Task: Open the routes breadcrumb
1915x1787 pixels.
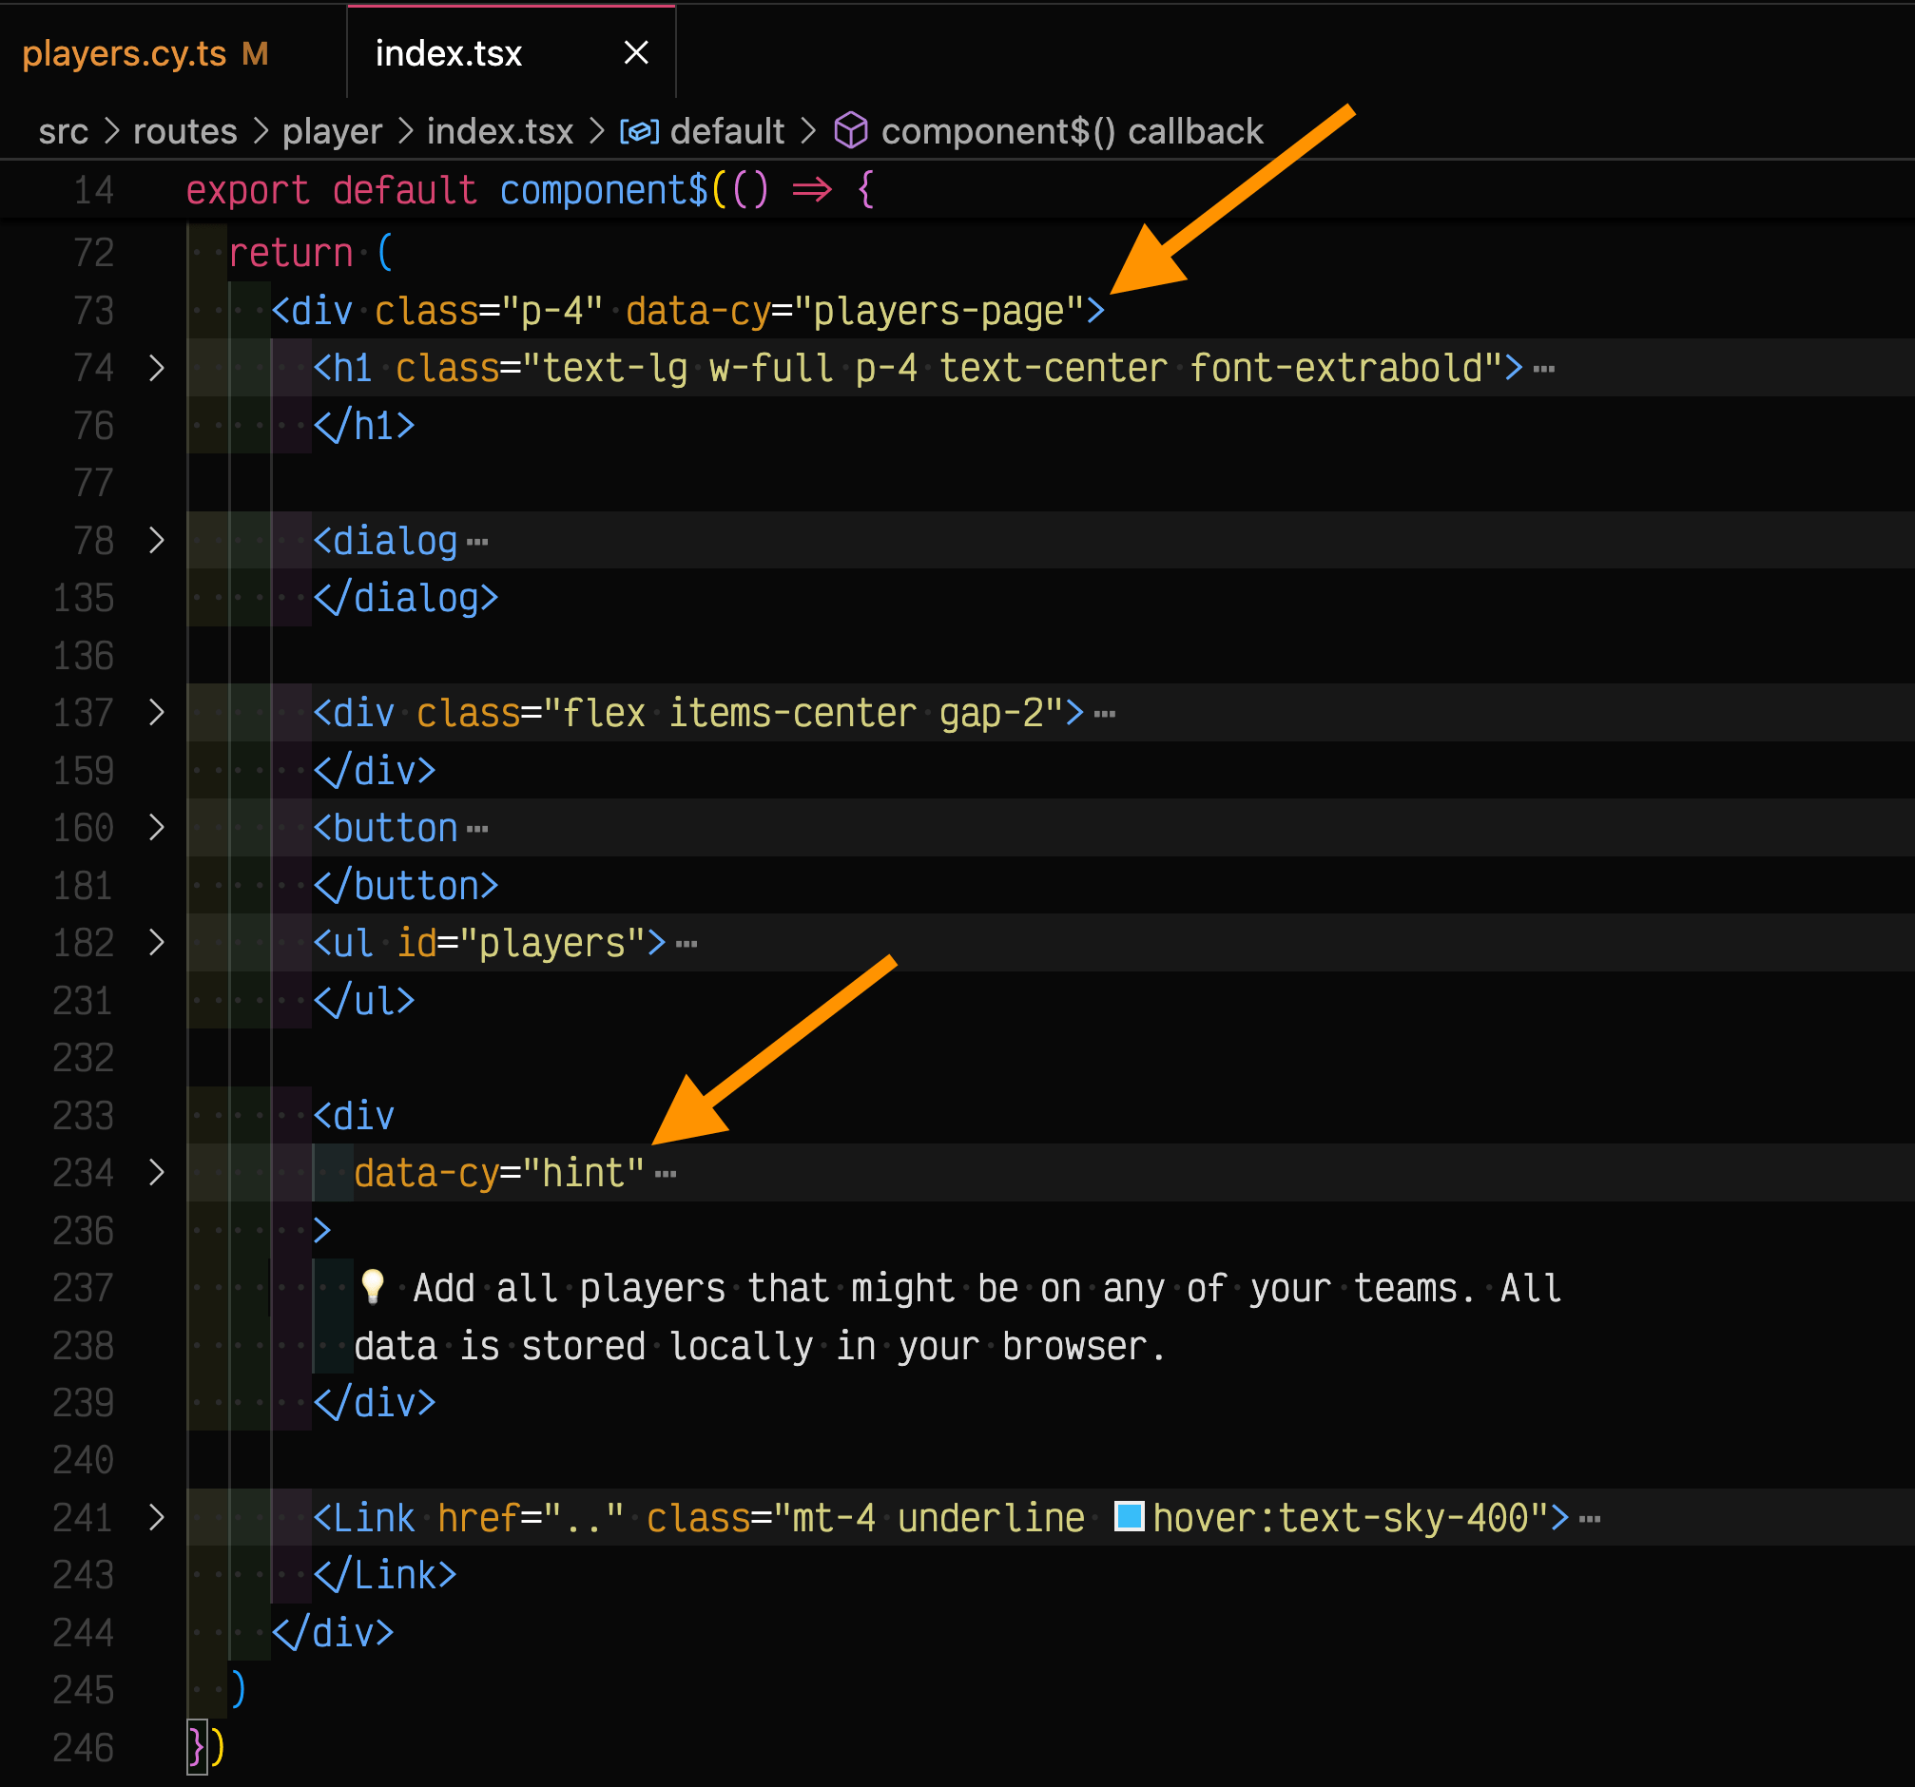Action: [x=185, y=131]
